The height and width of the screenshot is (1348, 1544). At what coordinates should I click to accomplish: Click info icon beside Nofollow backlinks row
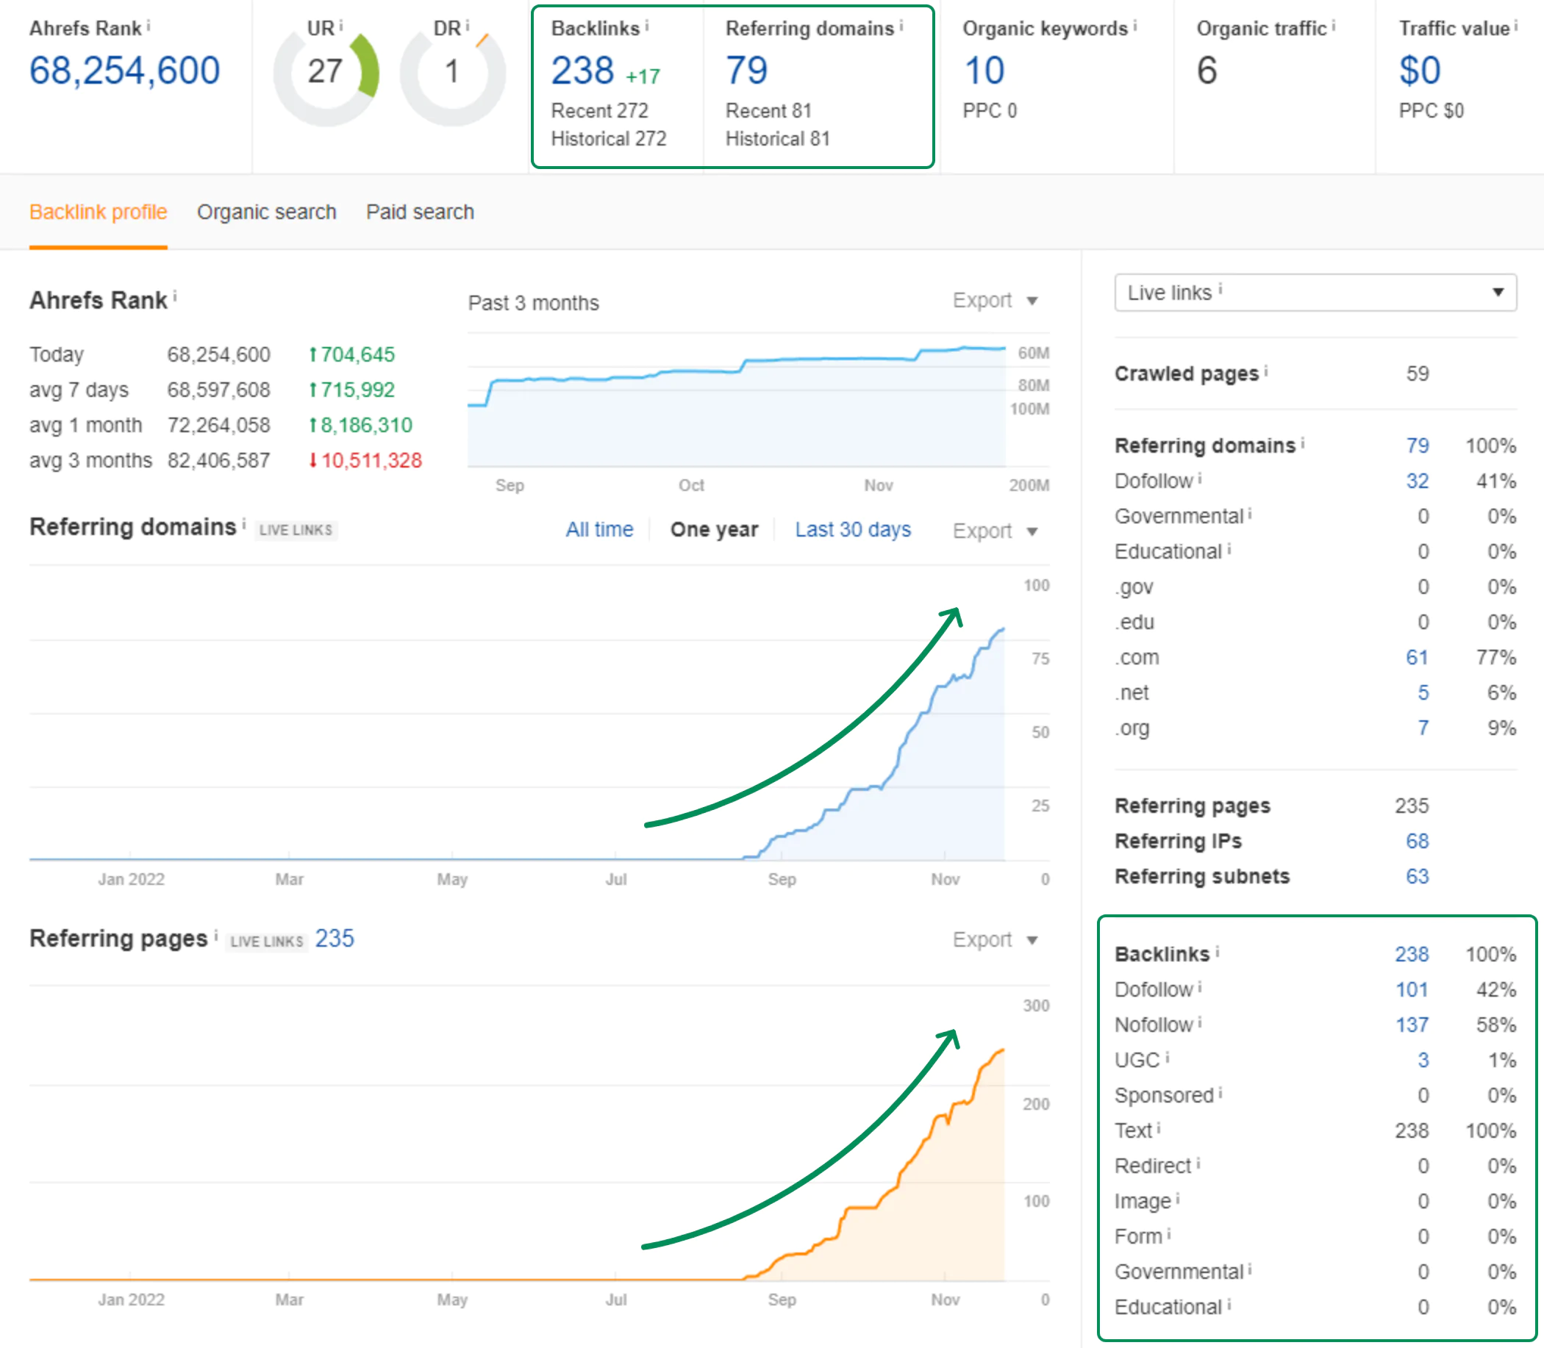(x=1199, y=1022)
